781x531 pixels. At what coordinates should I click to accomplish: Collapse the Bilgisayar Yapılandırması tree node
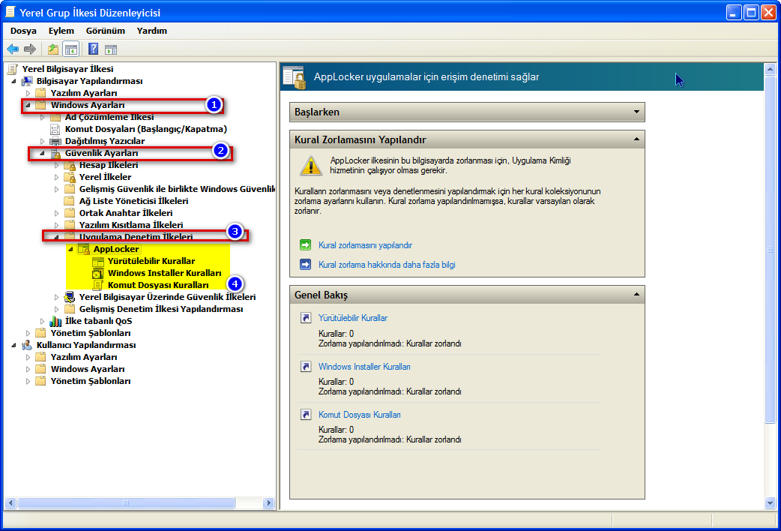coord(14,81)
